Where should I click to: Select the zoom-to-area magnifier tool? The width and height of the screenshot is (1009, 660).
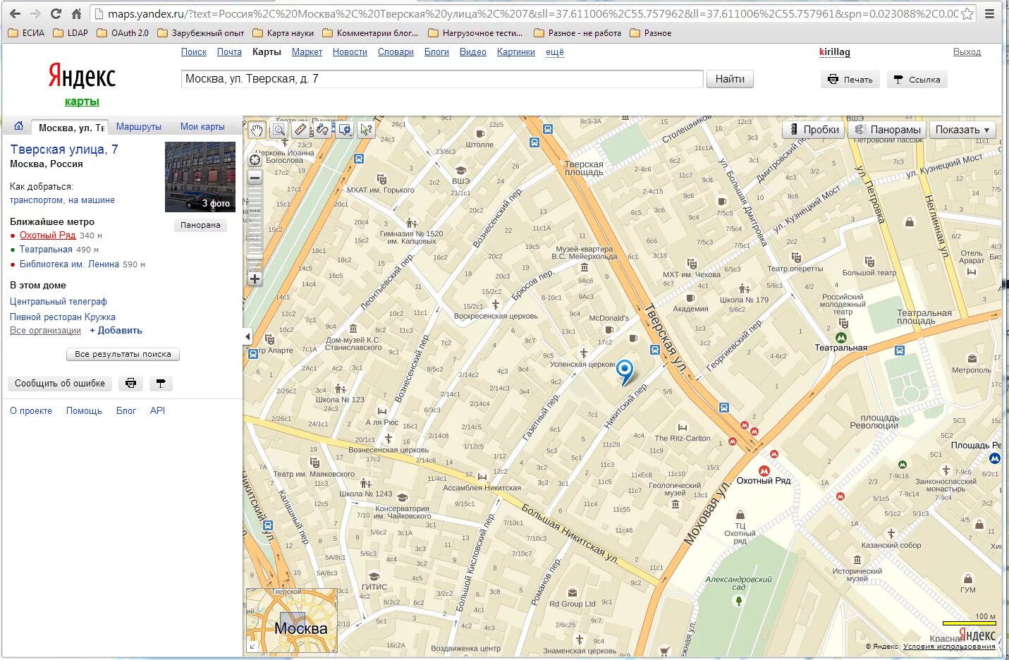pyautogui.click(x=279, y=129)
